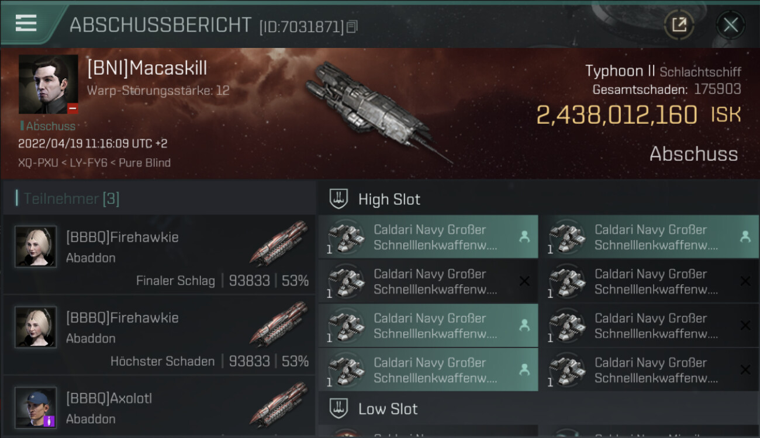The image size is (760, 438).
Task: Open the hamburger menu
Action: click(x=26, y=24)
